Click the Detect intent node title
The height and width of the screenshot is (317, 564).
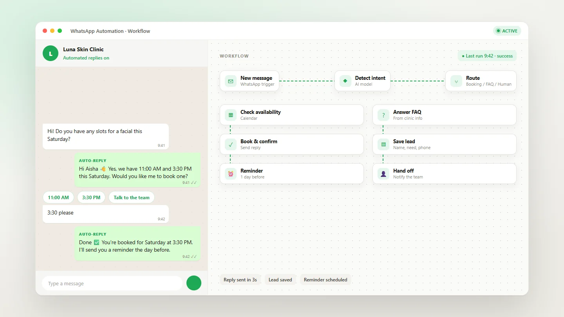click(x=370, y=78)
